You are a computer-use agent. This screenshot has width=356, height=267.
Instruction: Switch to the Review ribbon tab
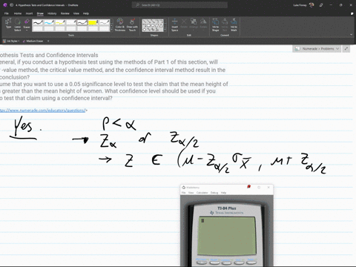pos(65,13)
